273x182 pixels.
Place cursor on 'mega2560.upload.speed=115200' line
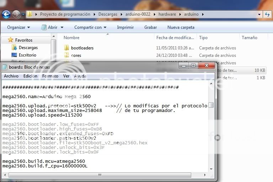click(42, 115)
